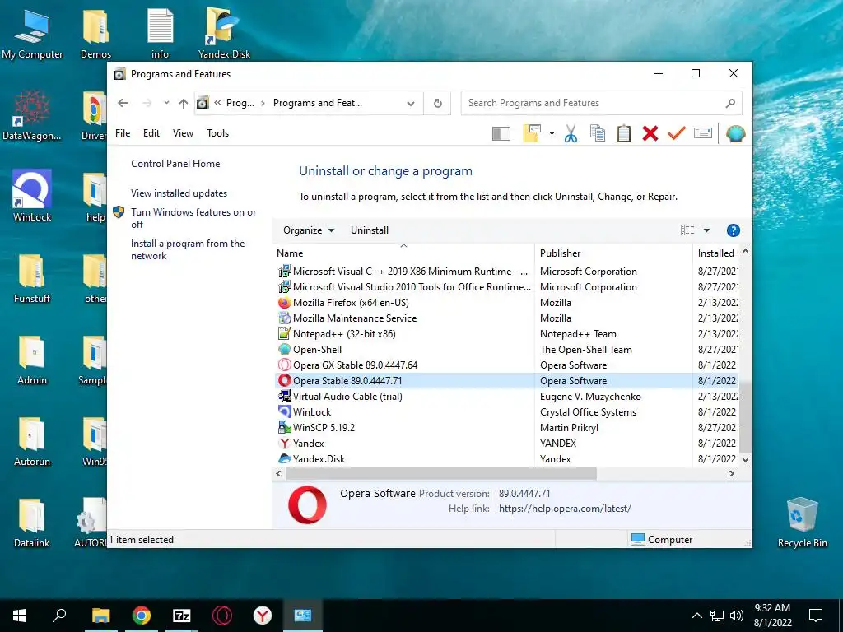843x632 pixels.
Task: Select Mozilla Maintenance Service row
Action: pos(506,318)
